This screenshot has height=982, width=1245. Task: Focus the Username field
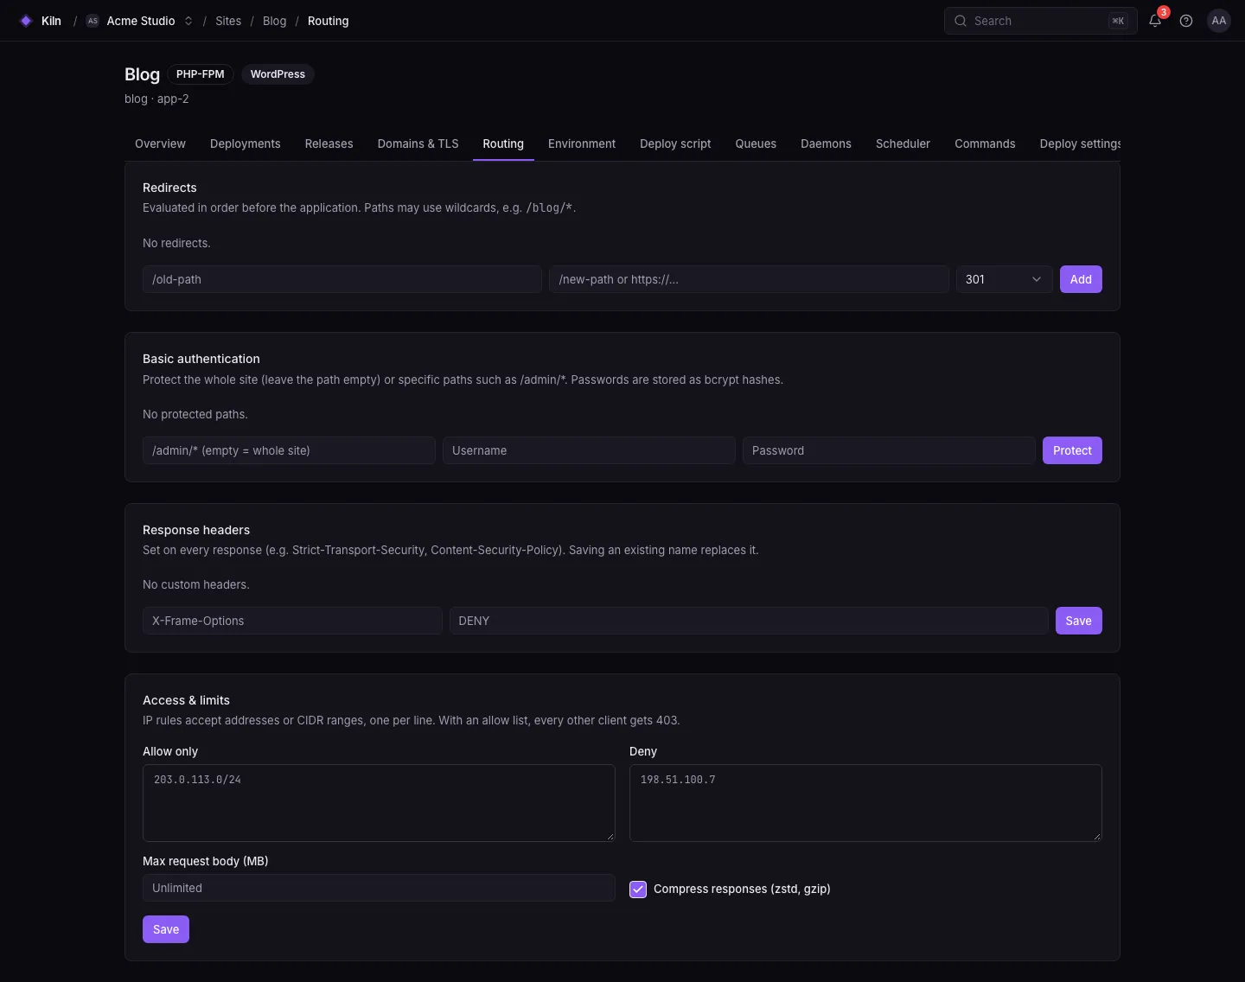point(589,450)
